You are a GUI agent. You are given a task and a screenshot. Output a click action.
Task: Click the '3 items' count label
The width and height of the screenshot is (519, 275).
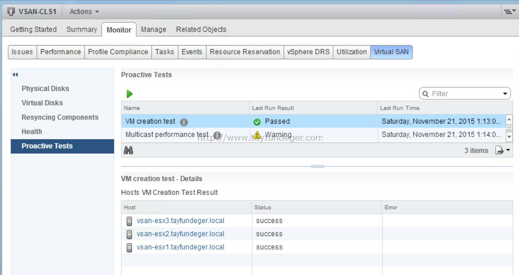(x=476, y=150)
